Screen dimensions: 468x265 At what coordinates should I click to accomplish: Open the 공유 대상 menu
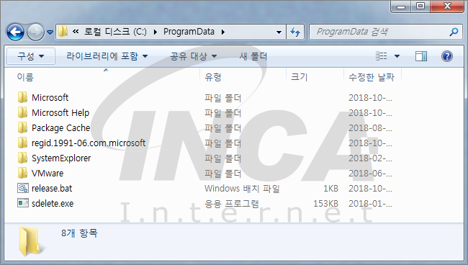point(193,56)
